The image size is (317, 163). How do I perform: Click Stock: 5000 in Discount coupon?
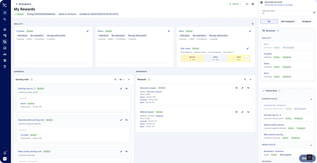click(145, 94)
